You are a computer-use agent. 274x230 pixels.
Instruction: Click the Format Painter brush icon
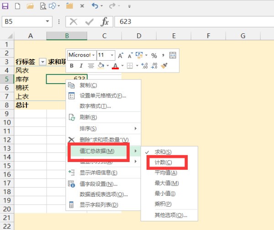[165, 66]
